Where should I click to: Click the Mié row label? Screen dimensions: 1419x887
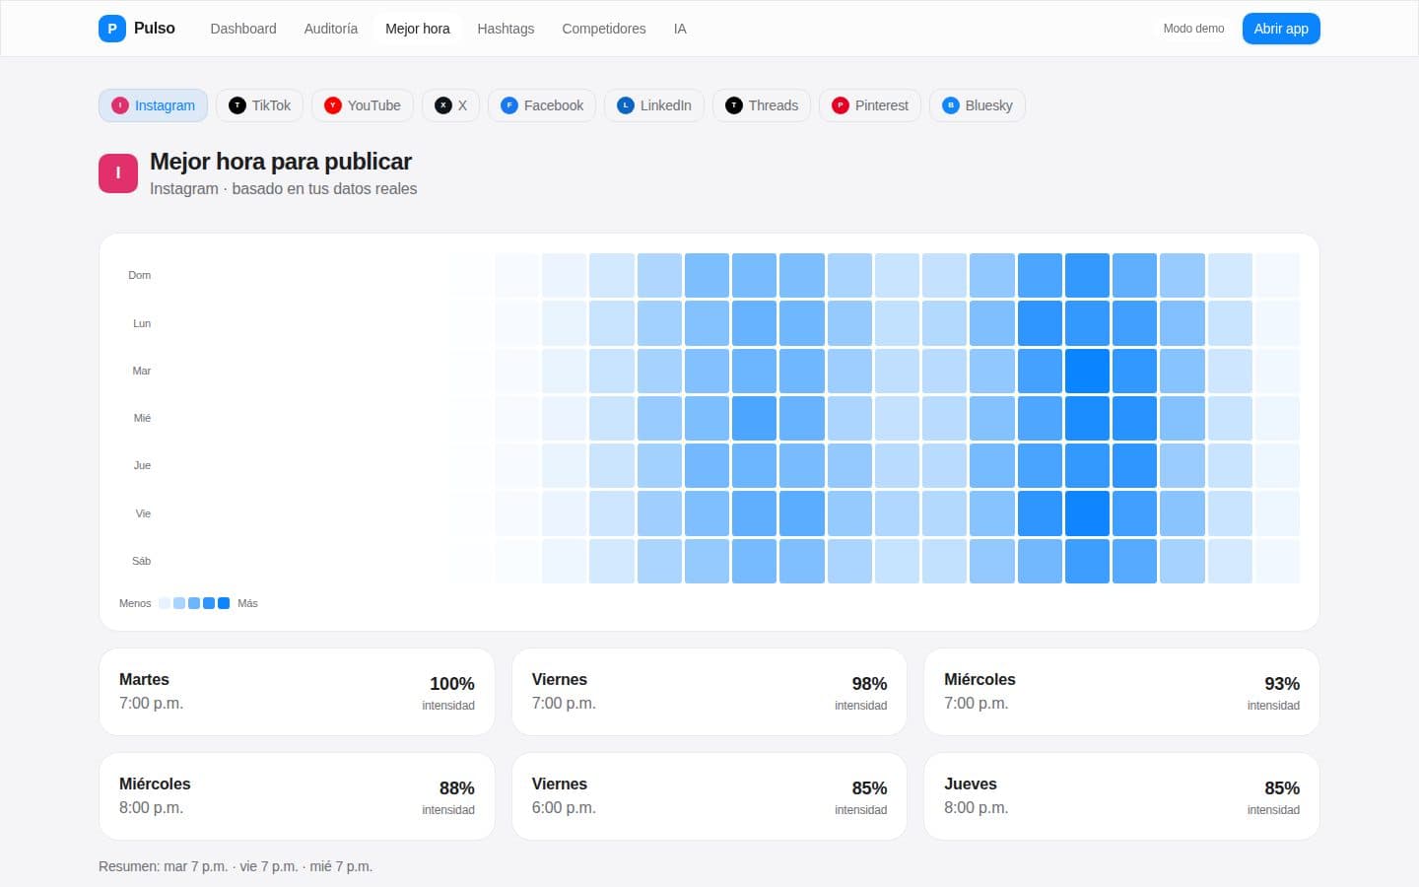point(142,418)
